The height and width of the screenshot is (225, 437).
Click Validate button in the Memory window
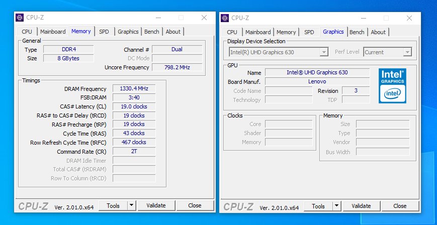click(156, 206)
